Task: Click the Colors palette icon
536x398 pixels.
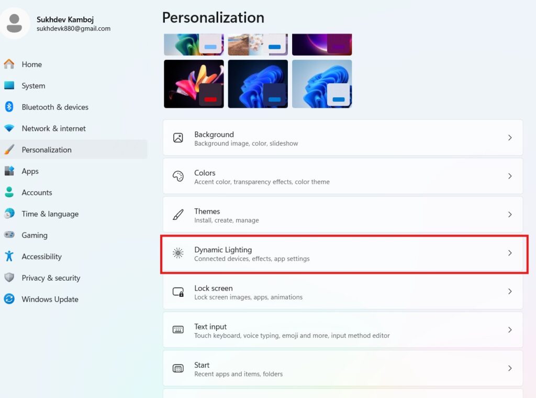Action: (178, 176)
